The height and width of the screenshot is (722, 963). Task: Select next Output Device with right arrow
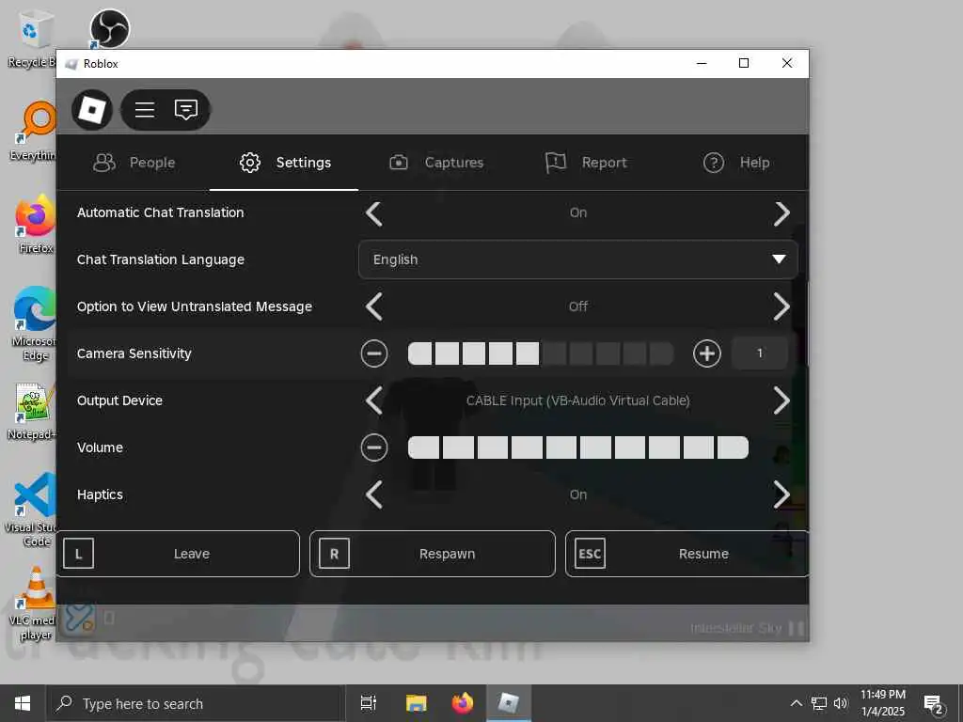click(781, 400)
